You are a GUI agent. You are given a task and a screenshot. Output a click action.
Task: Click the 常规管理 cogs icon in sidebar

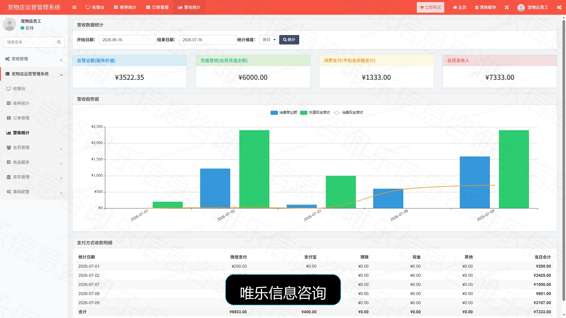click(x=7, y=59)
